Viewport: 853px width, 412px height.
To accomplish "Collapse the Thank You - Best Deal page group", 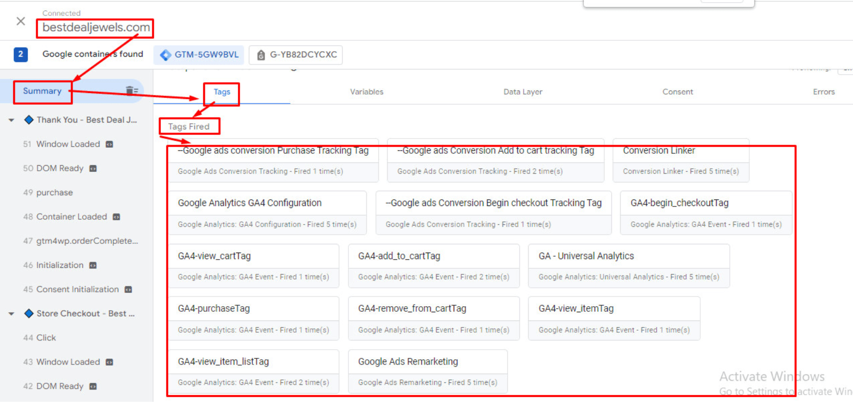I will (x=11, y=120).
